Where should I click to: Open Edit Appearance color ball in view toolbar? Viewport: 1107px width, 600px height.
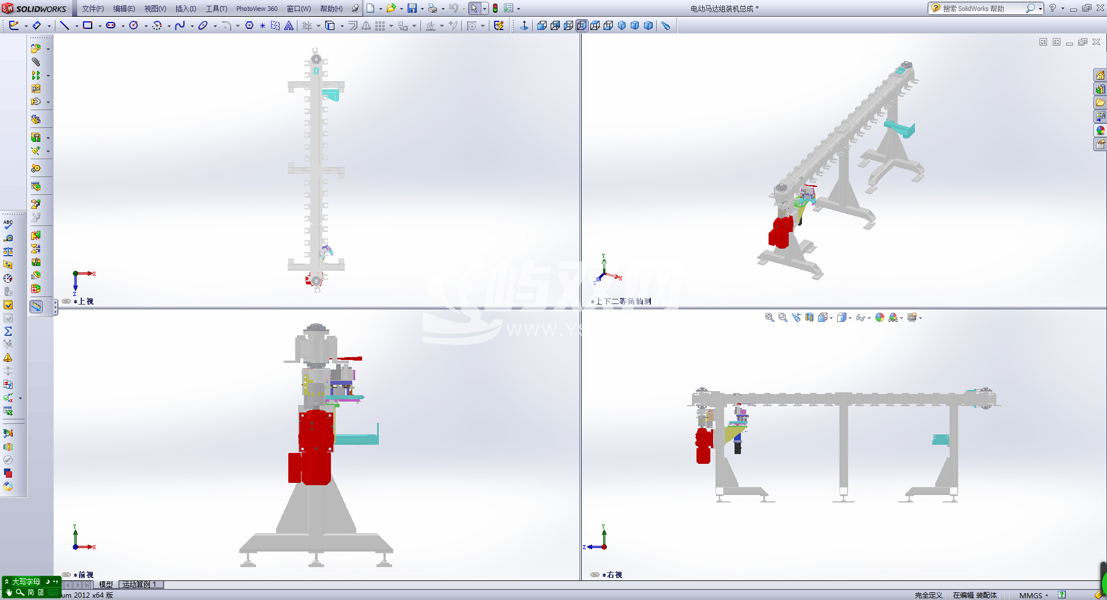[x=880, y=317]
